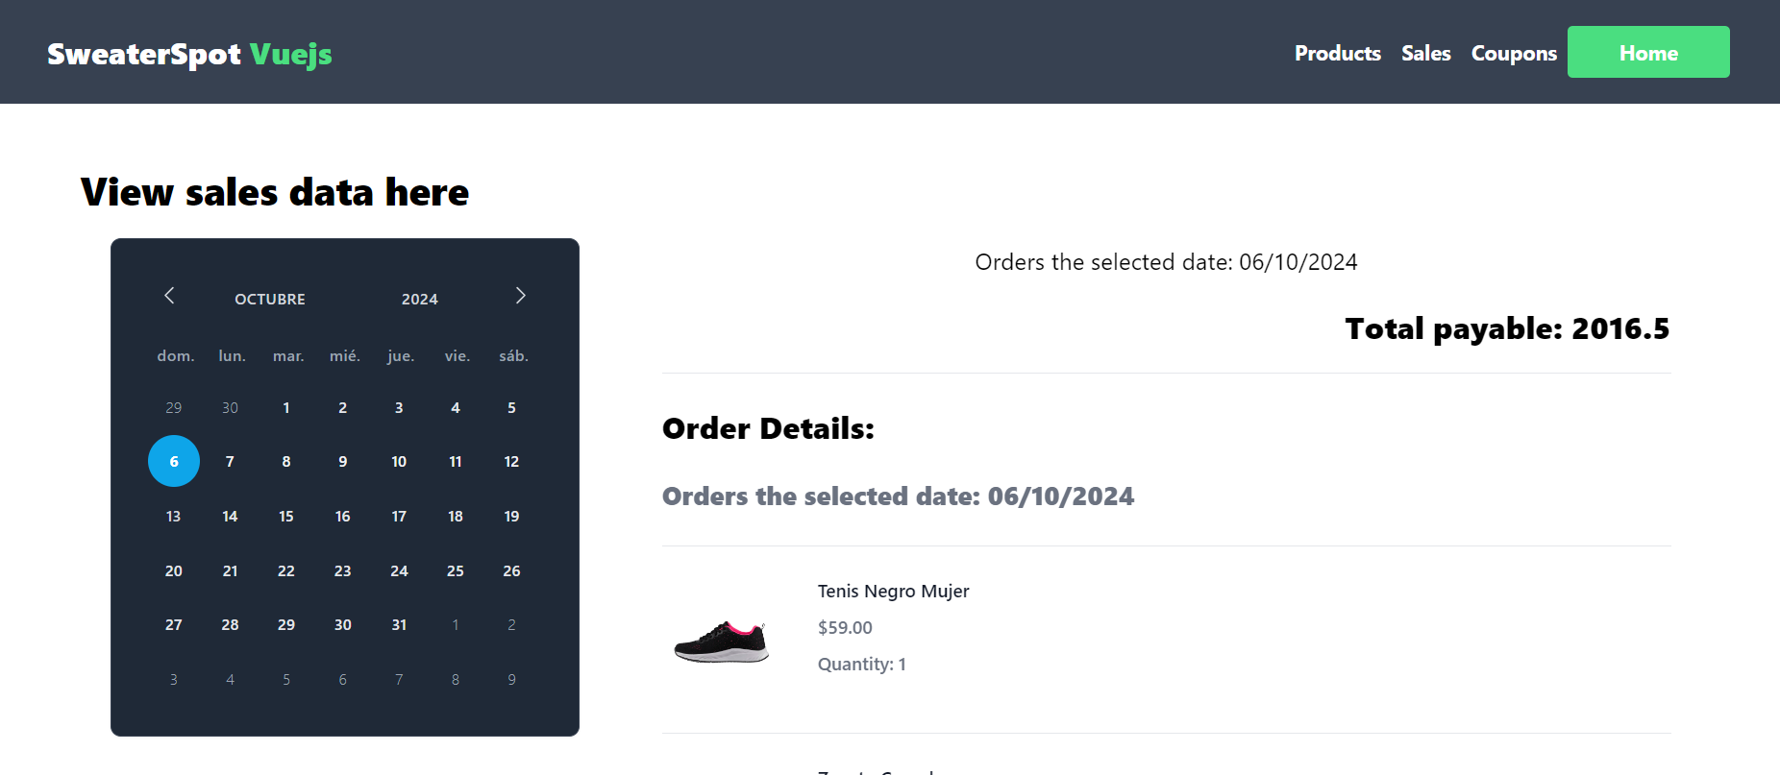Choose October 31 in the calendar

tap(399, 625)
